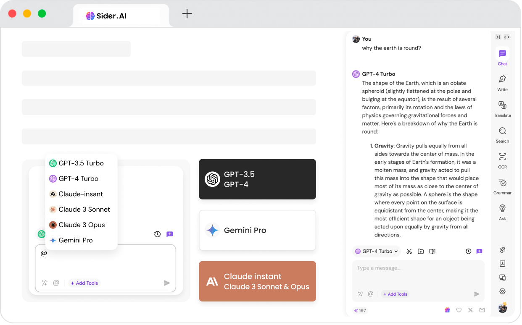
Task: Click the @ mention icon in right message box
Action: point(370,294)
